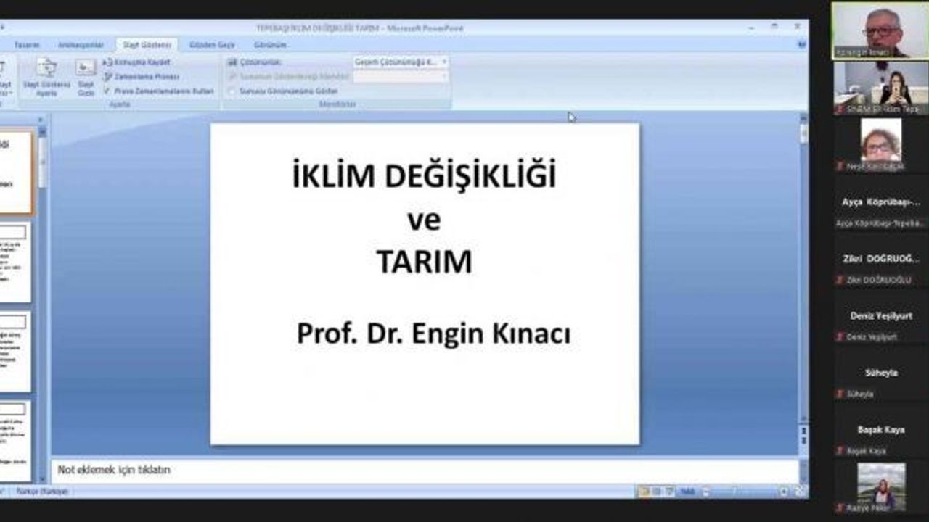Toggle Prova Zamanlamalarını Kullan checkbox

(107, 91)
